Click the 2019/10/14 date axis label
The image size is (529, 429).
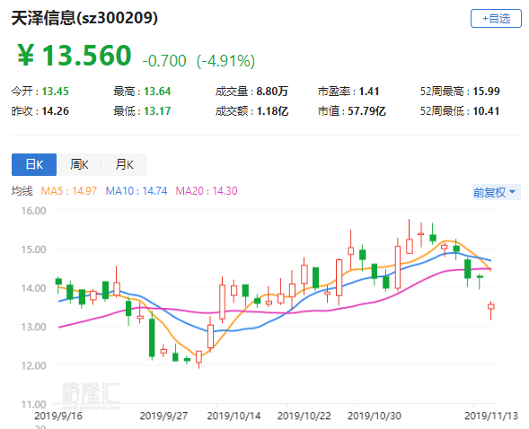234,416
